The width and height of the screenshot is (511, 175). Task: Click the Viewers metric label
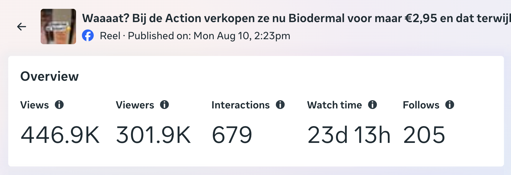(x=135, y=105)
